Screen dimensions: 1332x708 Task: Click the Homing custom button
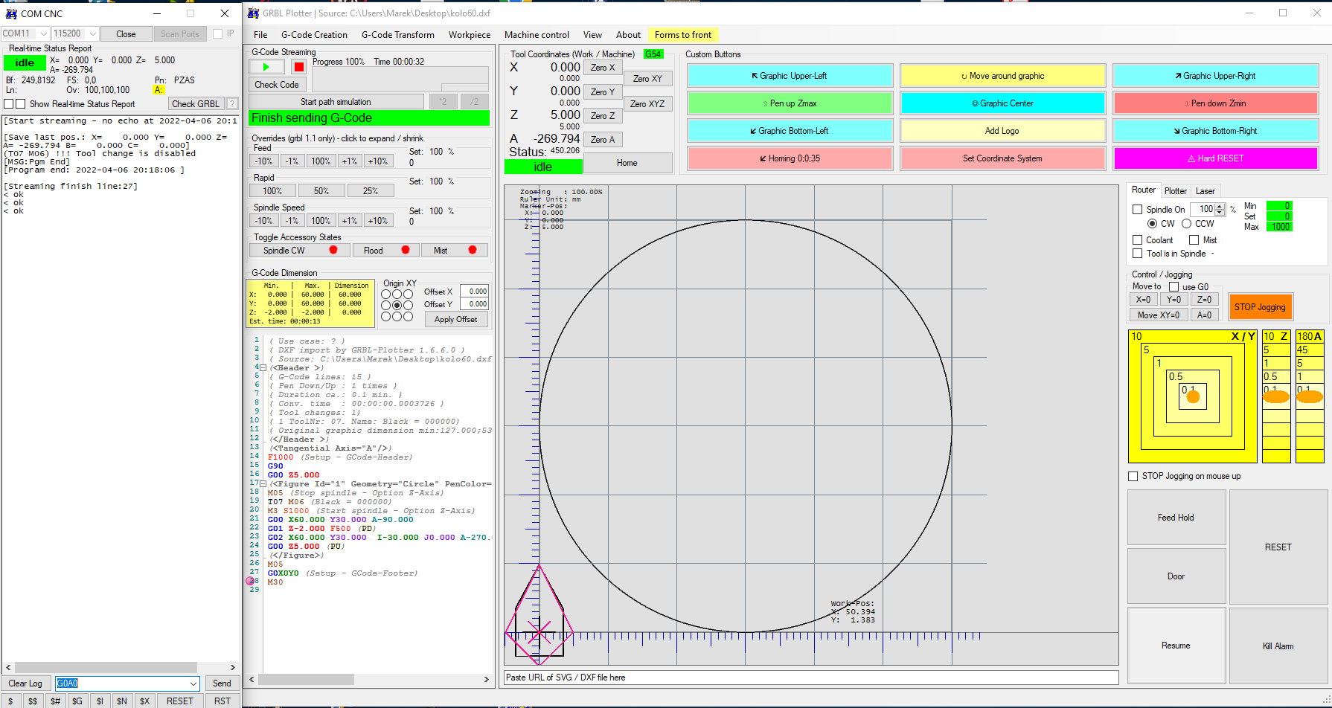[789, 158]
